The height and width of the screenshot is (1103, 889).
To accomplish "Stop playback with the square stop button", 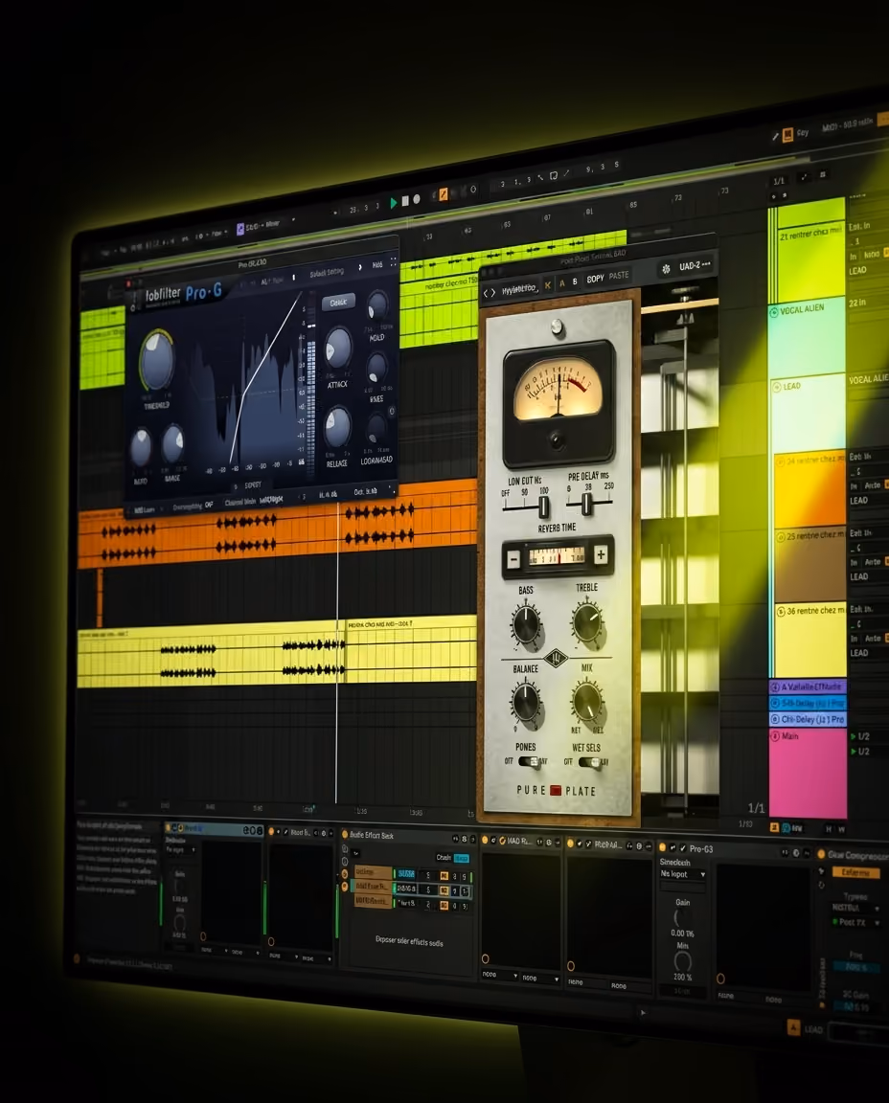I will (405, 201).
